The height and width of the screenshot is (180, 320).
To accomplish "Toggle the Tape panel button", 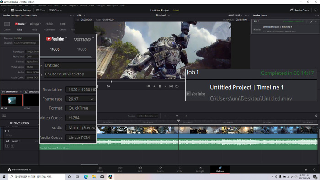I will click(40, 10).
